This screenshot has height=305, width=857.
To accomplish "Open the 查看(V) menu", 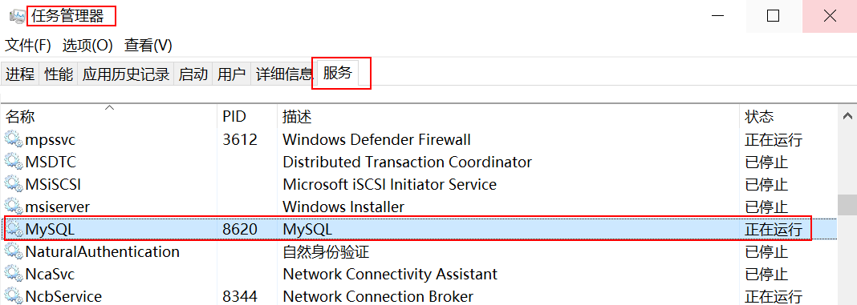I will pyautogui.click(x=148, y=46).
